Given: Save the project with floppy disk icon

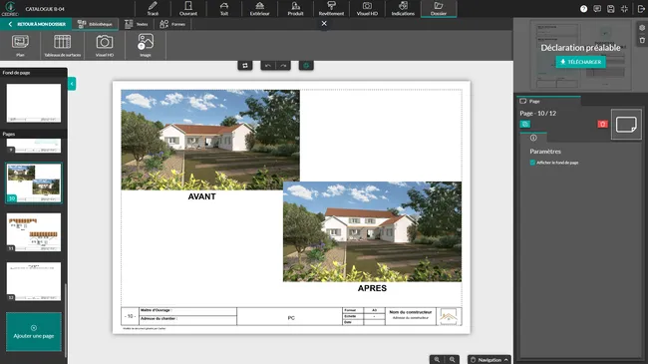Looking at the screenshot, I should point(611,9).
